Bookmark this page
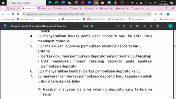The height and width of the screenshot is (99, 176). click(151, 26)
